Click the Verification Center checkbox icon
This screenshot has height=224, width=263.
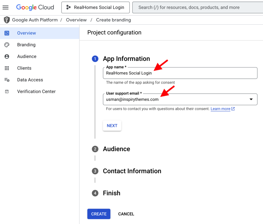coord(7,92)
